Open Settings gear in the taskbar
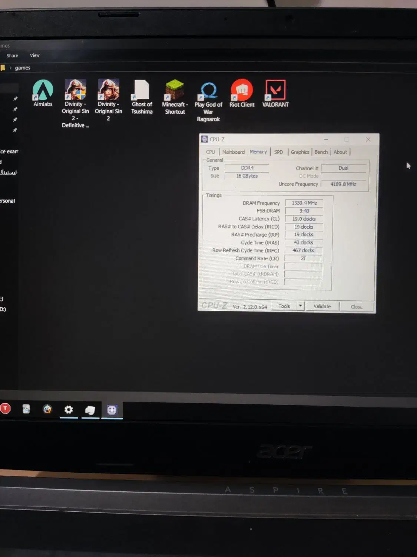Viewport: 417px width, 557px height. tap(69, 410)
